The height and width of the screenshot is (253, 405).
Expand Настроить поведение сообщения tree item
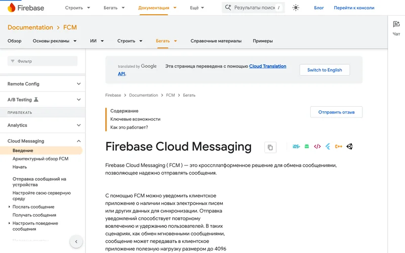coord(9,223)
